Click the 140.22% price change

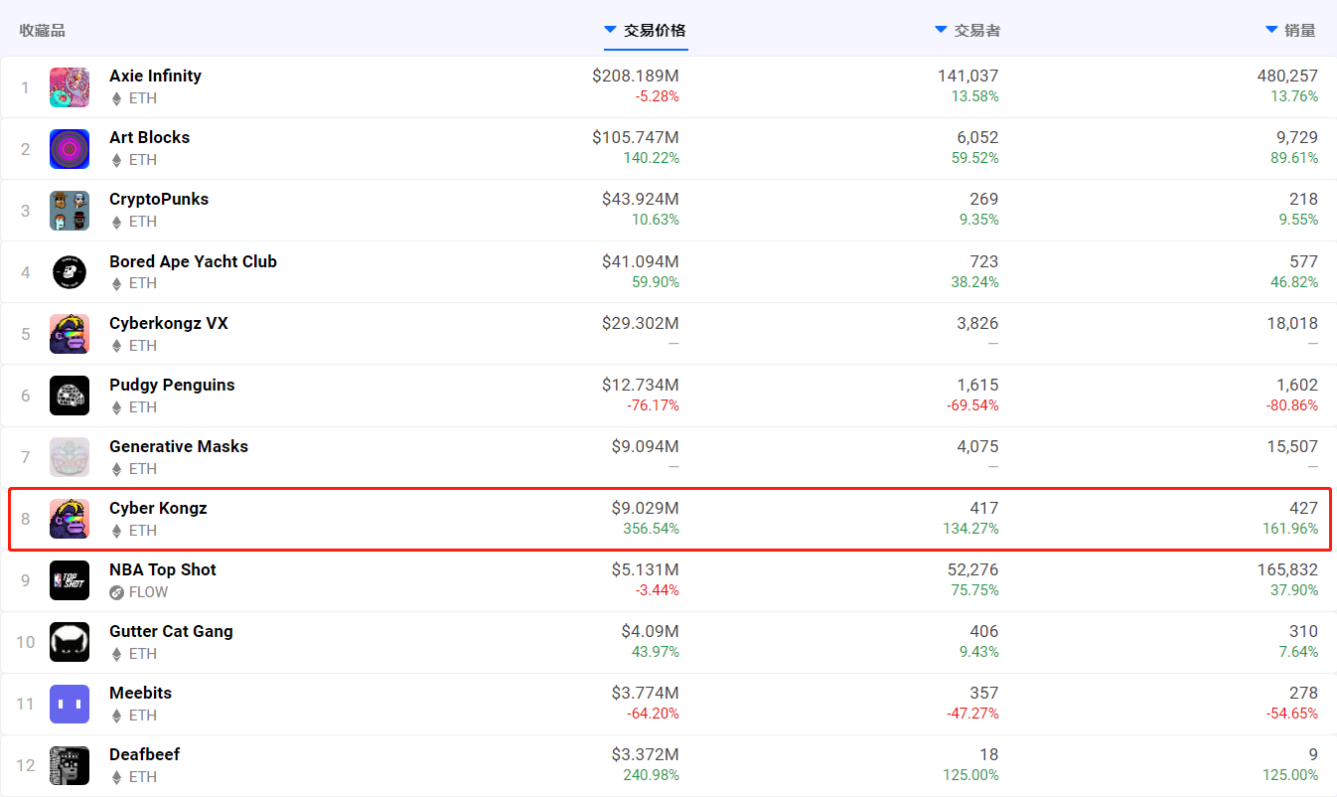tap(652, 158)
